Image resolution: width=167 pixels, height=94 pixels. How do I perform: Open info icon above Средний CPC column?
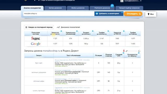pyautogui.click(x=123, y=53)
